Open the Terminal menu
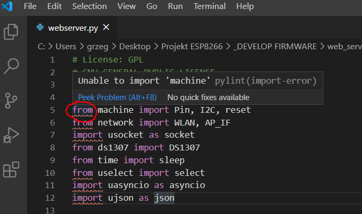This screenshot has width=362, height=214. [209, 6]
